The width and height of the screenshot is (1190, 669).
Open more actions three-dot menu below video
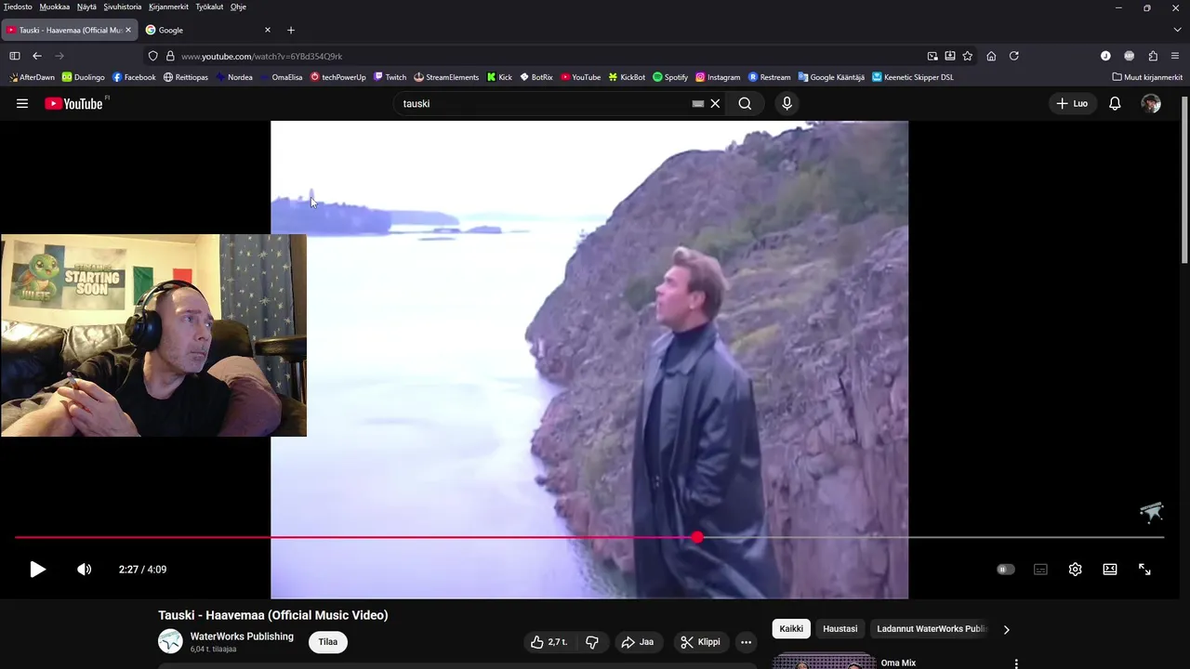coord(746,642)
